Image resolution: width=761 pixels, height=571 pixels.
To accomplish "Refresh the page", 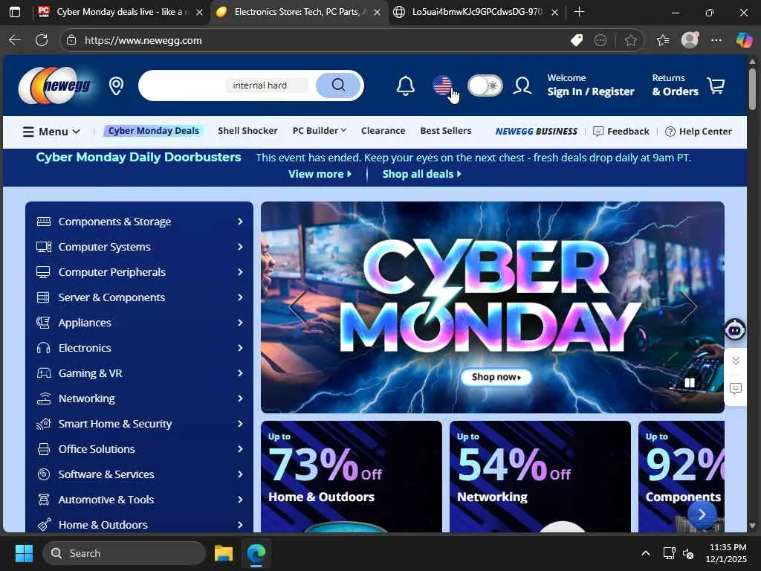I will pyautogui.click(x=42, y=40).
